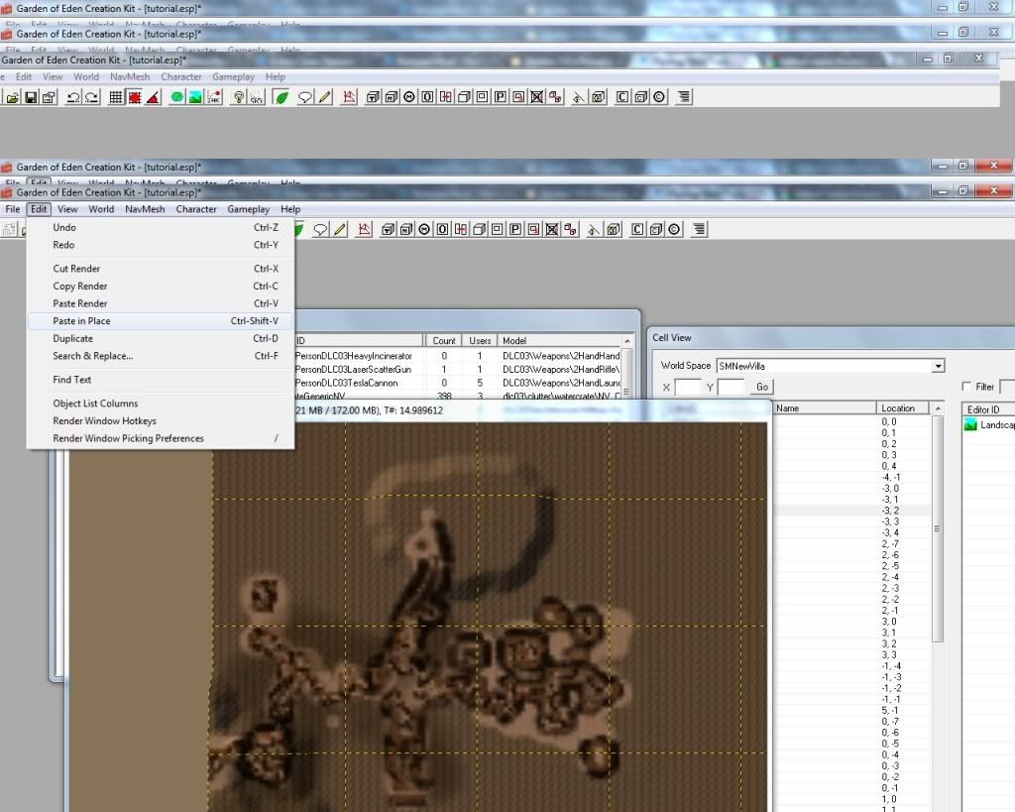
Task: Toggle the SKY icon in background toolbar
Action: point(257,97)
